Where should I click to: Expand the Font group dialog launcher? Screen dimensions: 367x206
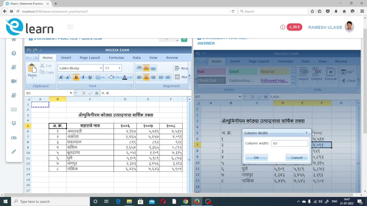pyautogui.click(x=131, y=86)
